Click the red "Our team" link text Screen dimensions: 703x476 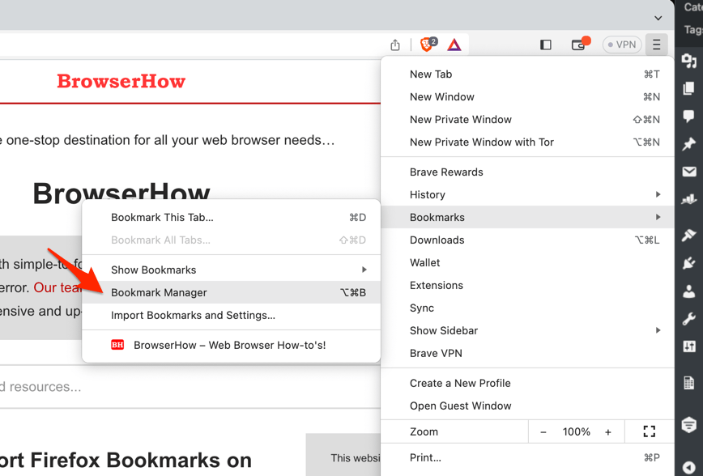click(x=58, y=287)
